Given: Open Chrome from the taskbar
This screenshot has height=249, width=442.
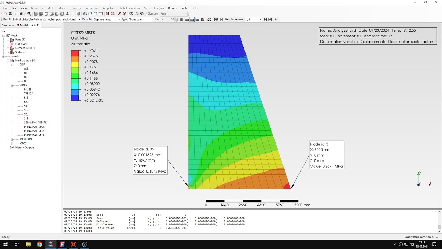Looking at the screenshot, I should [x=39, y=244].
